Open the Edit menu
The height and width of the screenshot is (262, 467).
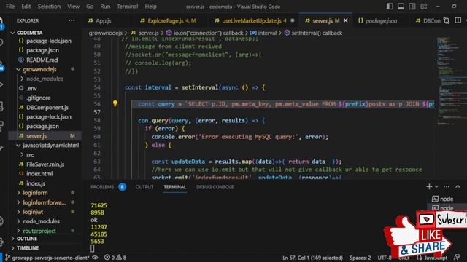point(26,7)
